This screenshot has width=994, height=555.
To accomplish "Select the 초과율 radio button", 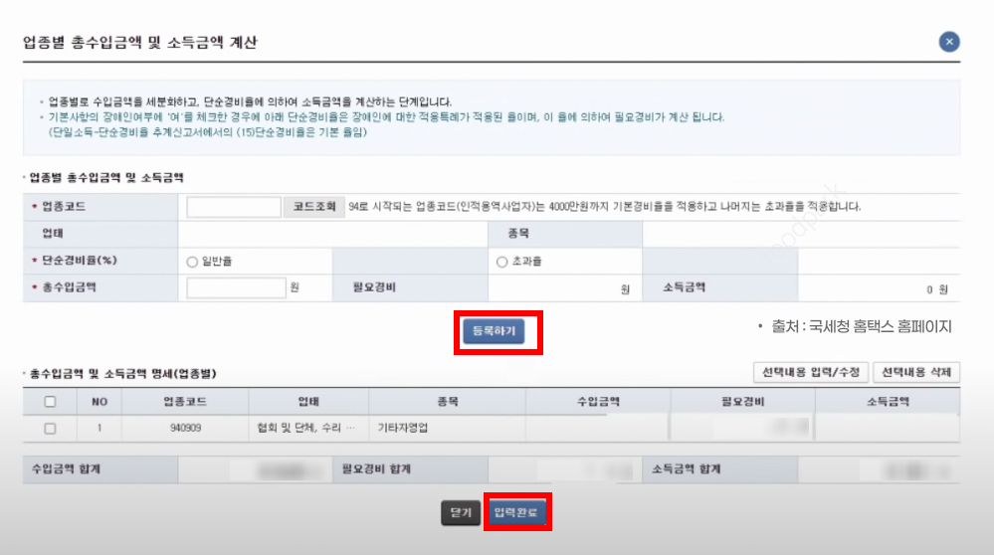I will 502,262.
